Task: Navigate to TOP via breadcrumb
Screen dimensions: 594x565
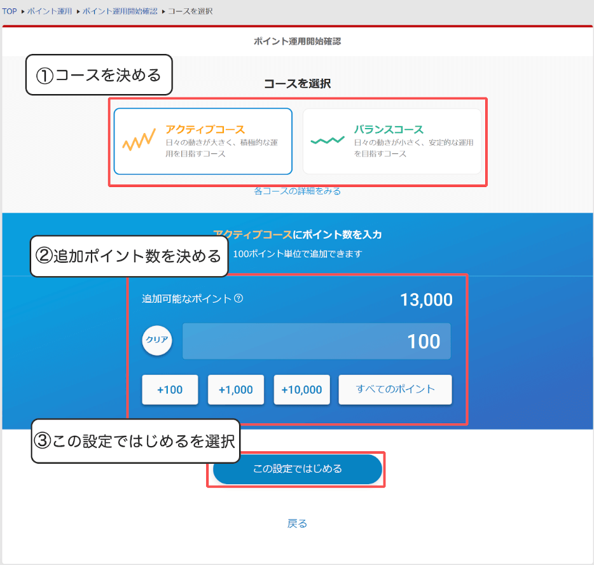Action: coord(9,11)
